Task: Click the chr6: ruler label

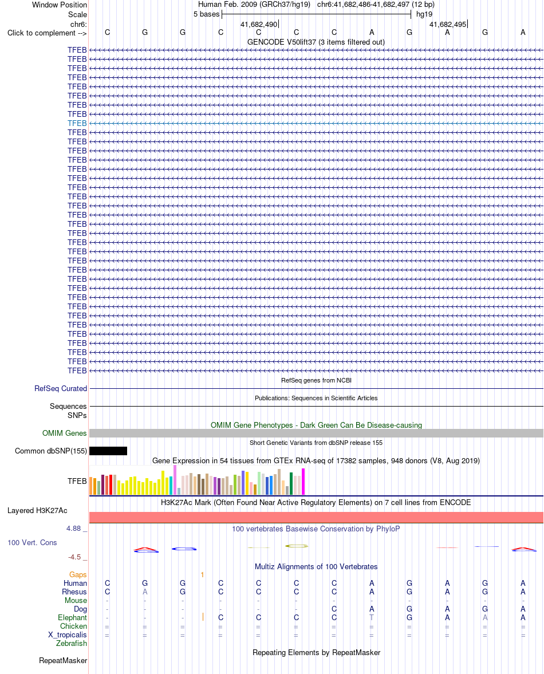Action: [x=78, y=25]
